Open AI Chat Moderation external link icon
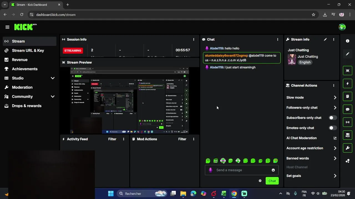 (x=335, y=138)
